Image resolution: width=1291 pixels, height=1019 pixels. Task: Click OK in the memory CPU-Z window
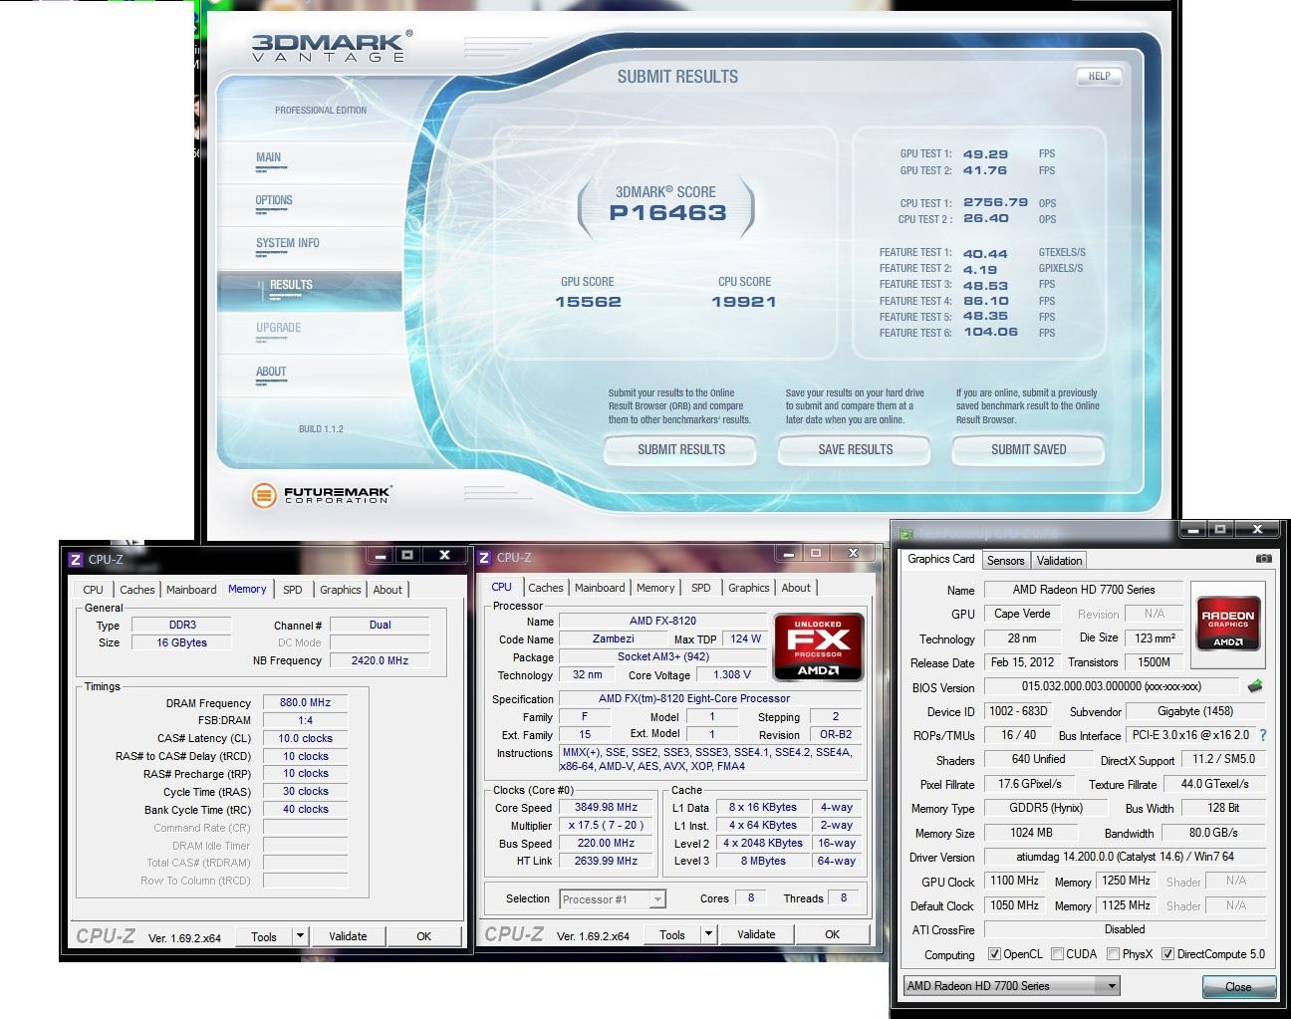(x=423, y=936)
